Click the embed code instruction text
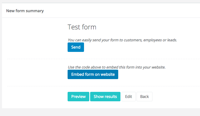 click(117, 67)
